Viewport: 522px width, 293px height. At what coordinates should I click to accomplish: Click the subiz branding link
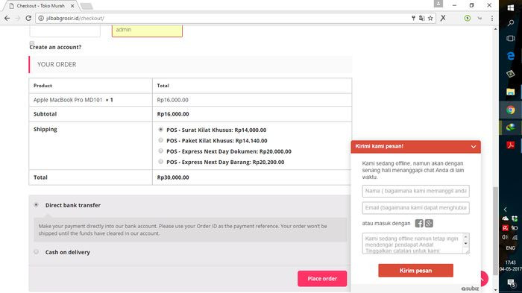(470, 289)
